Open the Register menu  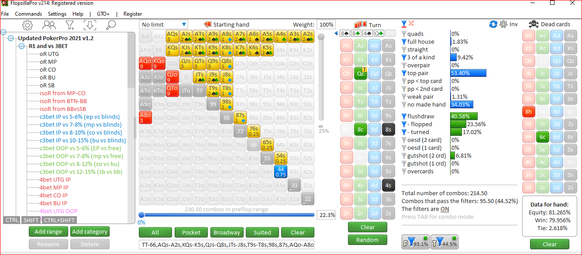click(133, 14)
